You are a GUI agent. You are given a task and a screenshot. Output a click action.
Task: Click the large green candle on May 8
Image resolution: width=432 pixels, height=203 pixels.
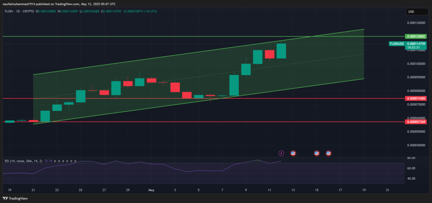click(234, 85)
